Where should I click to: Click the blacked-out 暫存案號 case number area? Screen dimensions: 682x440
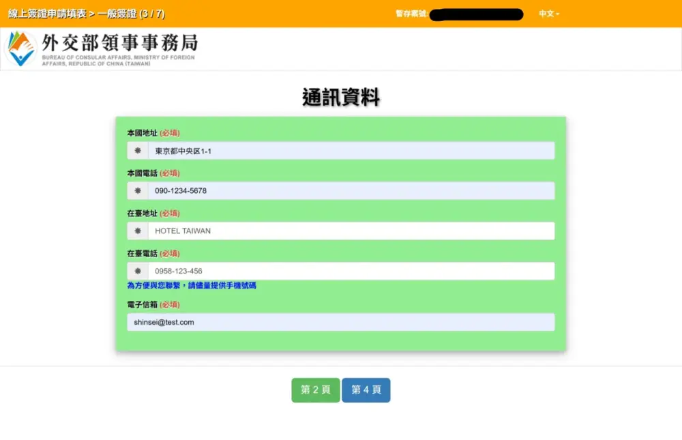click(475, 13)
